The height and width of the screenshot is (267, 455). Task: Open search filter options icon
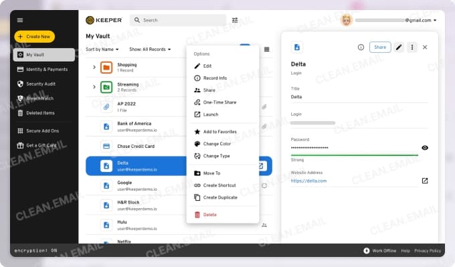pos(235,20)
